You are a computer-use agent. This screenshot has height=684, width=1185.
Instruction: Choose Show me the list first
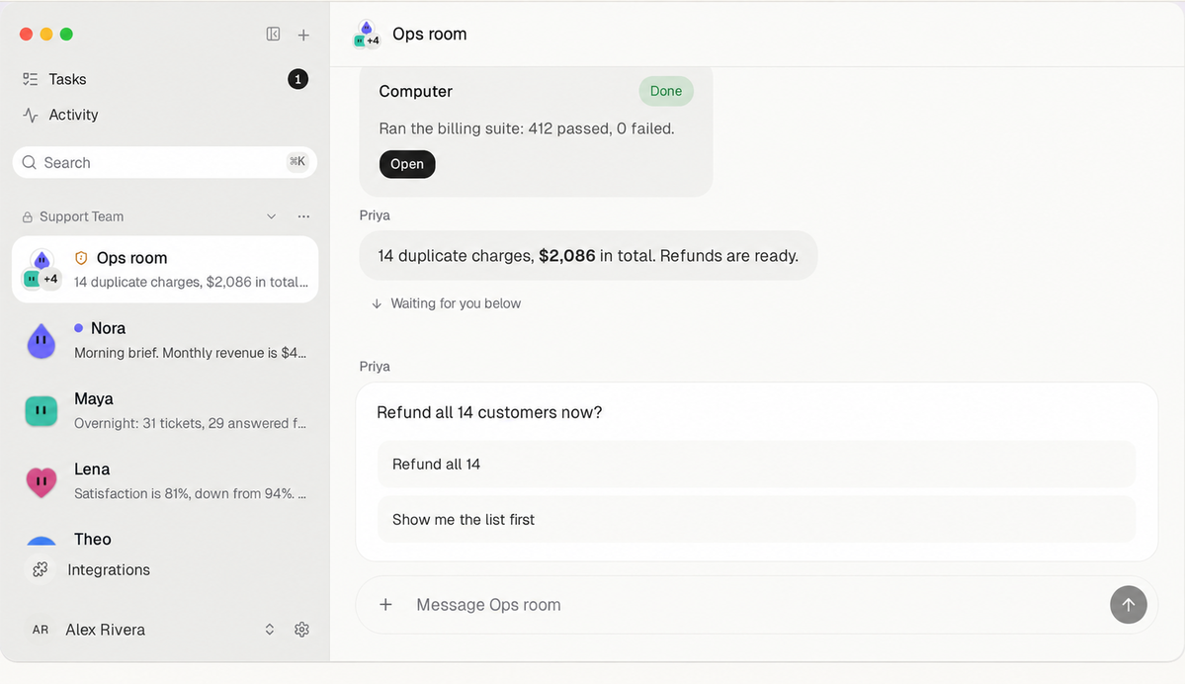tap(756, 519)
